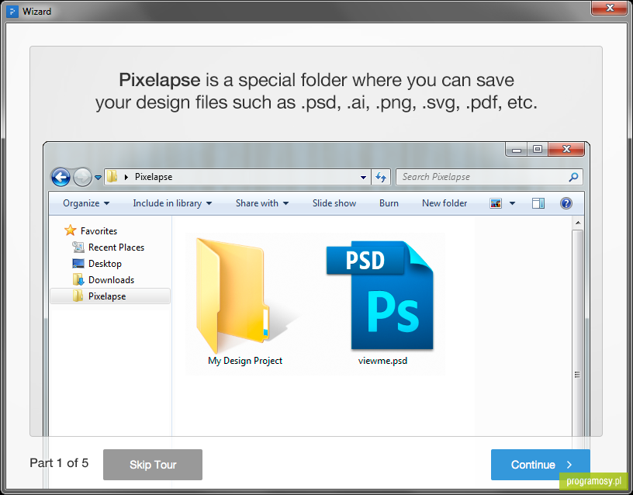Viewport: 633px width, 495px height.
Task: Click the greyed forward navigation arrow
Action: pos(82,177)
